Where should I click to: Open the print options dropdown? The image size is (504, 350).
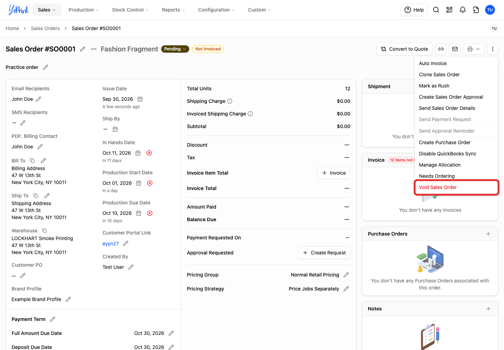tap(474, 49)
